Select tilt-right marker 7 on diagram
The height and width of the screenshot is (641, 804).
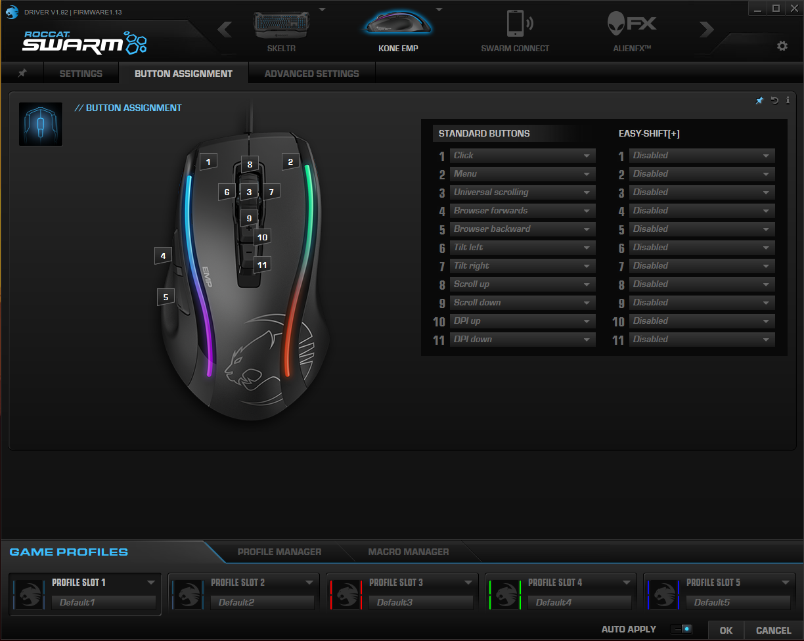click(271, 192)
